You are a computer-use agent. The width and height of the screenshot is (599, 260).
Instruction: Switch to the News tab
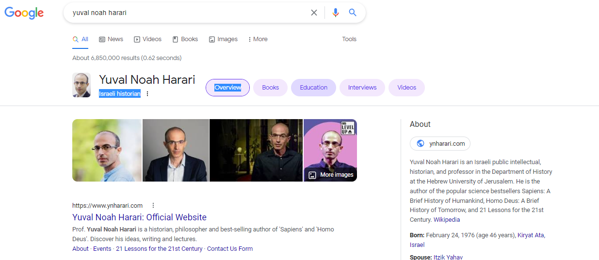(111, 39)
